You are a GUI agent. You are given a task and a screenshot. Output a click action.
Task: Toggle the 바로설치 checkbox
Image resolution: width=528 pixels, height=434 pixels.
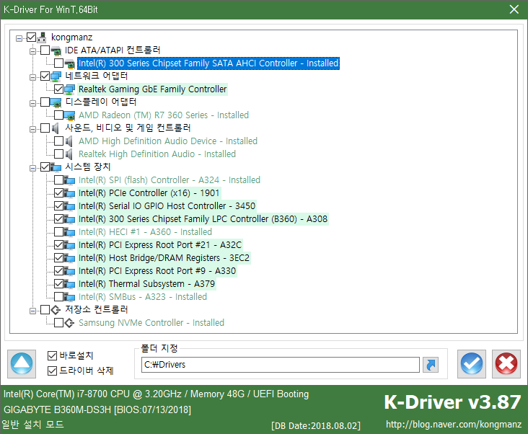(52, 355)
